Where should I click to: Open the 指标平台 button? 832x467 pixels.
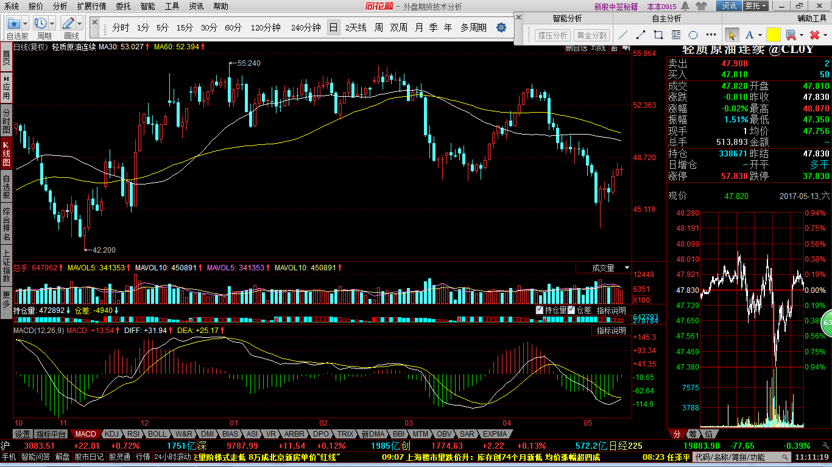click(x=51, y=434)
